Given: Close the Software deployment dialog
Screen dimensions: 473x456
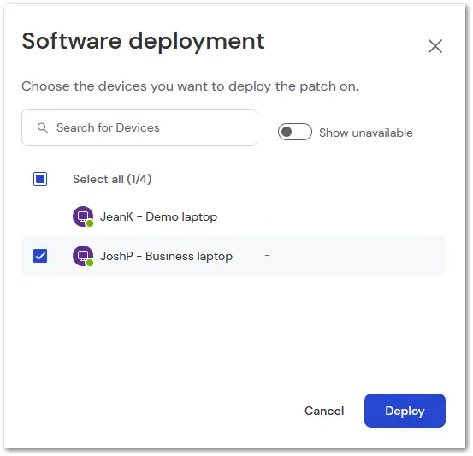Looking at the screenshot, I should click(x=435, y=46).
